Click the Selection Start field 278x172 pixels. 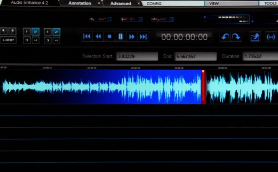pos(137,56)
